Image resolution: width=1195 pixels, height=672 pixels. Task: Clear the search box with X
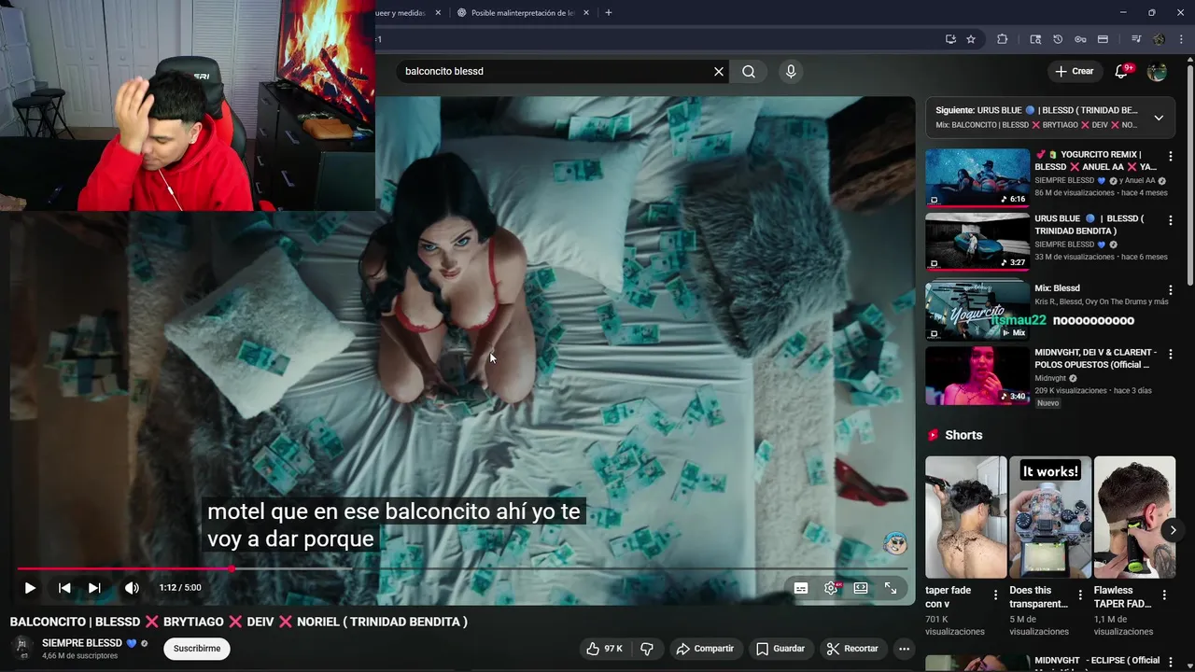tap(719, 71)
